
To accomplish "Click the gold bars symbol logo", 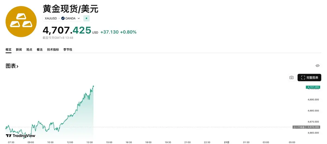I will 21,21.
